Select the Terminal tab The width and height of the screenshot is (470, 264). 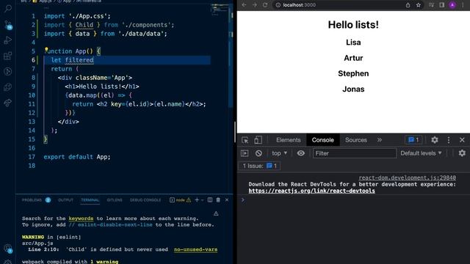(90, 200)
